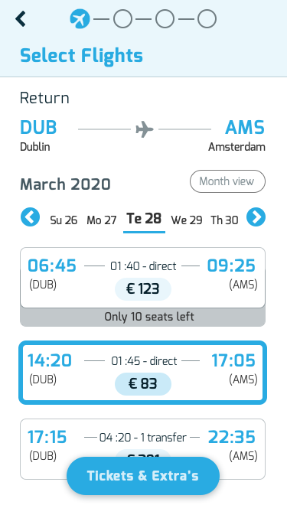Select the Te 28 date tab

(x=144, y=219)
